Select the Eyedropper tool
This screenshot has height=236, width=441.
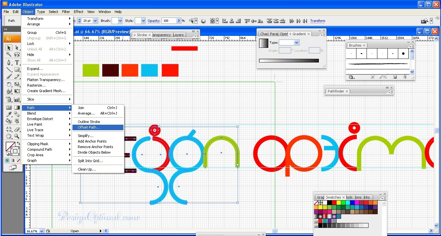coord(9,114)
